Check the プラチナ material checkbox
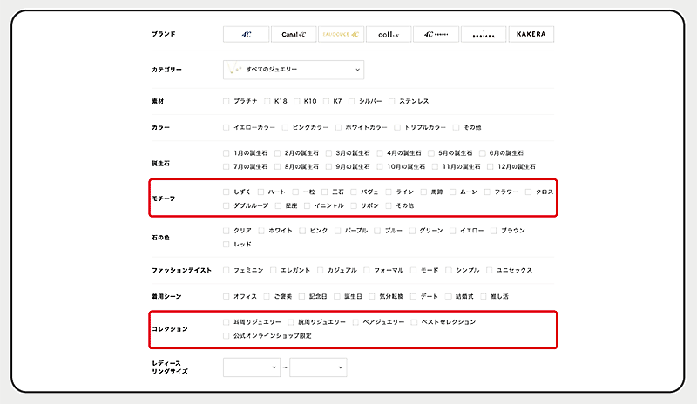Image resolution: width=697 pixels, height=404 pixels. click(227, 102)
